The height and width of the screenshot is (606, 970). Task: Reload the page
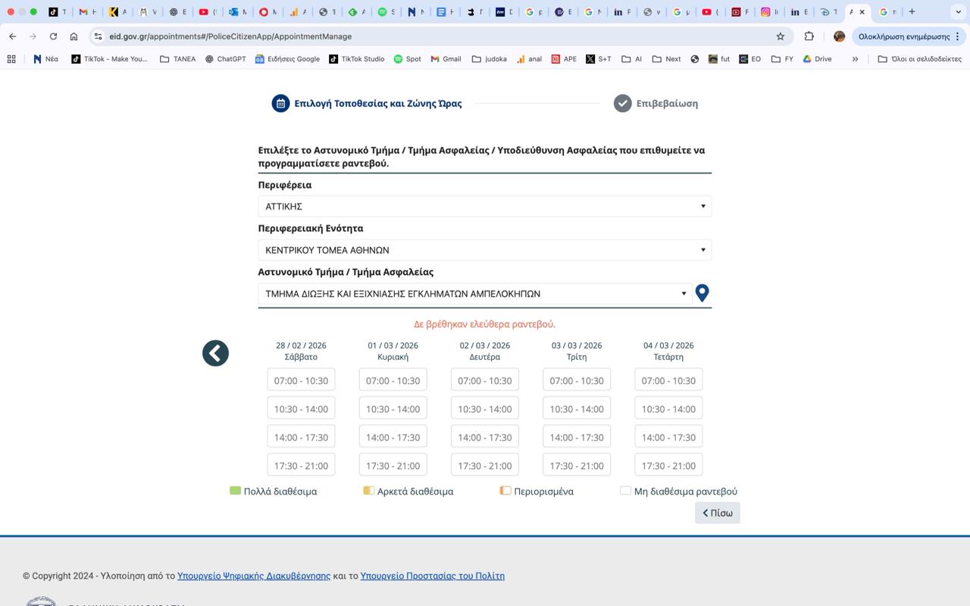53,36
